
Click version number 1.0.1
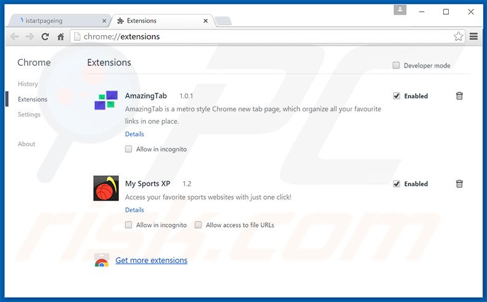coord(186,97)
